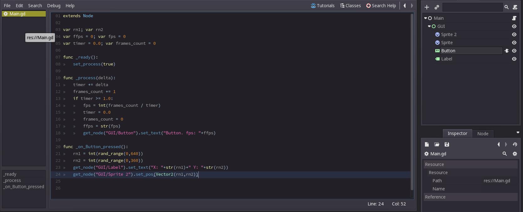Image resolution: width=523 pixels, height=212 pixels.
Task: Collapse the Reference category header
Action: click(x=471, y=197)
